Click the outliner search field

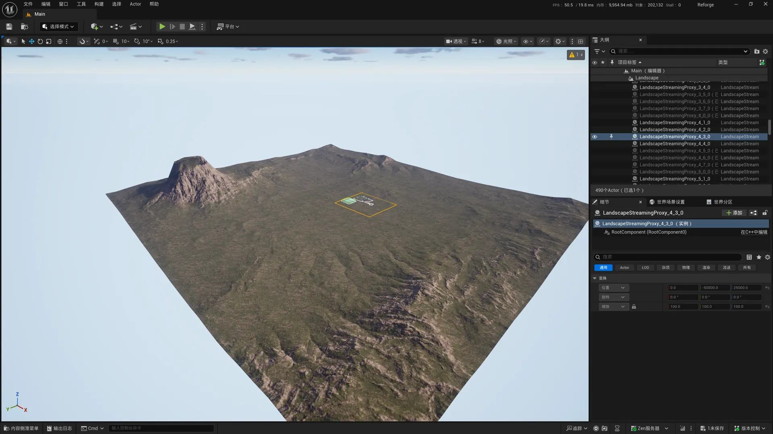[x=680, y=51]
